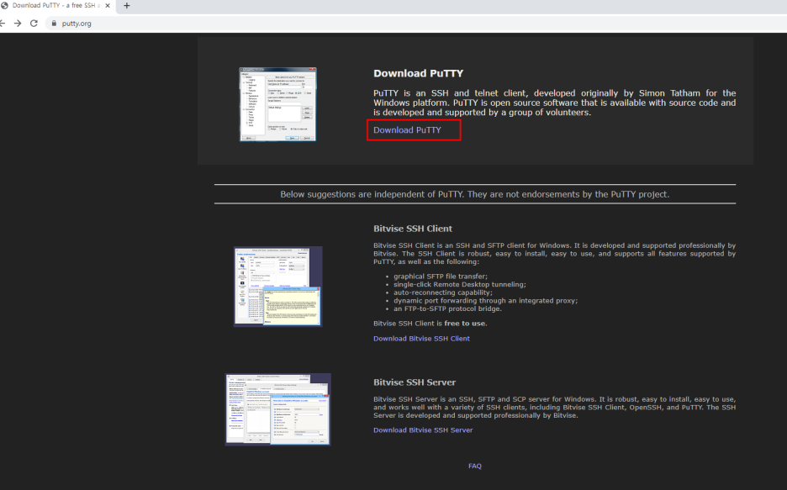Click the padlock site info icon
This screenshot has width=787, height=490.
[x=54, y=23]
